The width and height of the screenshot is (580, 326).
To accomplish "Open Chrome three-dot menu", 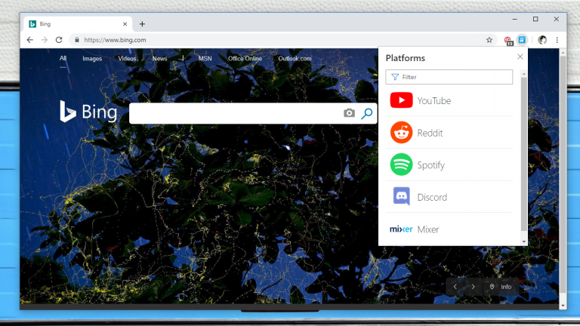I will coord(557,40).
